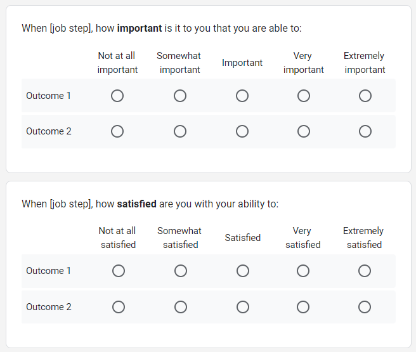The height and width of the screenshot is (352, 416).
Task: Mark Outcome 2 as Satisfied
Action: 243,307
